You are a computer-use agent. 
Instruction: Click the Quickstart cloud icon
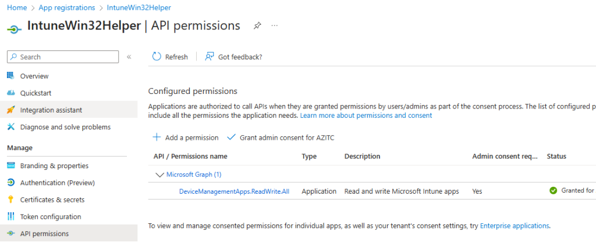[10, 93]
